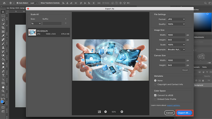Screen dimensions: 212x119
Task: Select the Move tool in the toolbar
Action: 3,12
